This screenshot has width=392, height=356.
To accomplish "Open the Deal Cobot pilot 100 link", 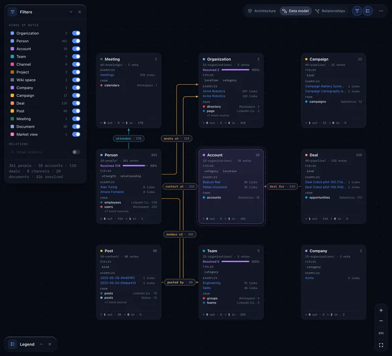I will 325,182.
